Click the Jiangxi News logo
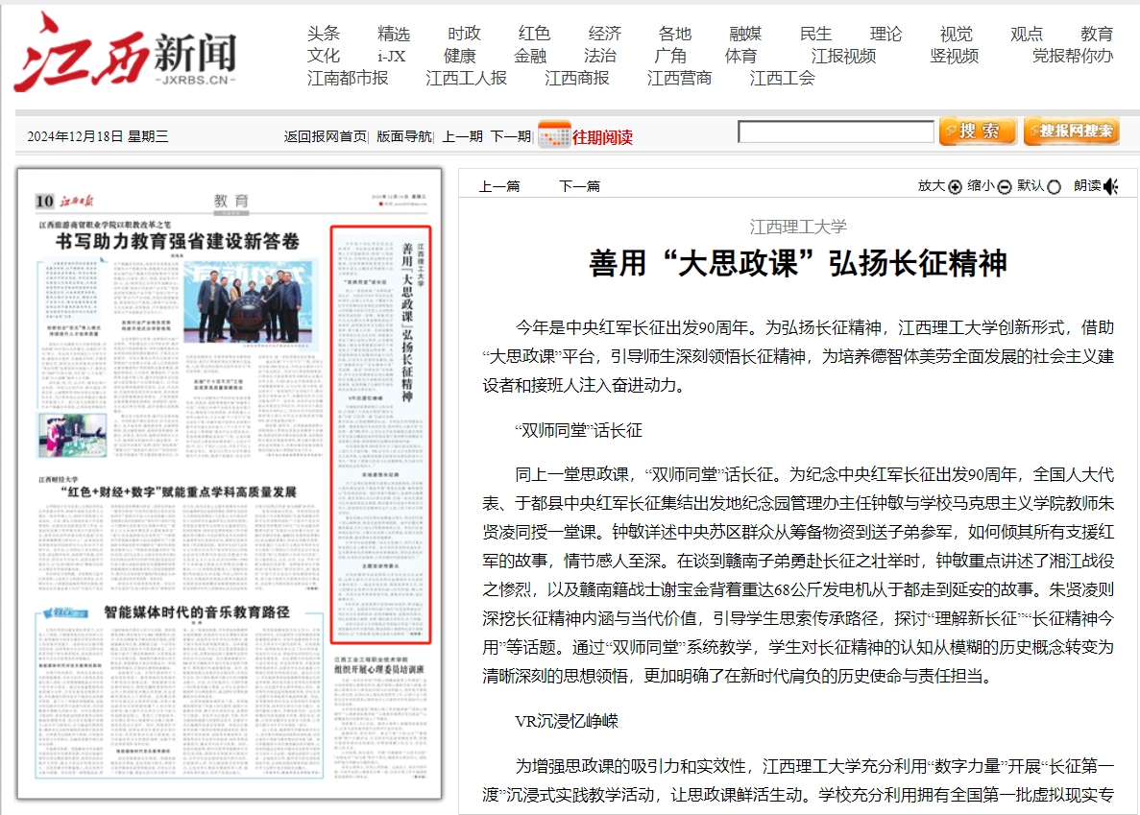Screen dimensions: 1140x815 click(125, 54)
